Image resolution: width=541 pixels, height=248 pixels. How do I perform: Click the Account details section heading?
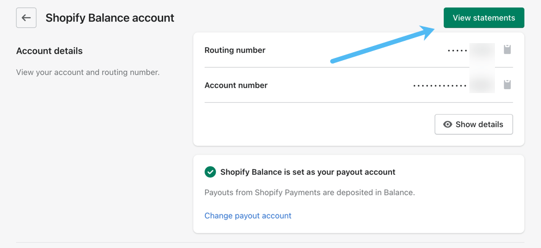pyautogui.click(x=49, y=51)
